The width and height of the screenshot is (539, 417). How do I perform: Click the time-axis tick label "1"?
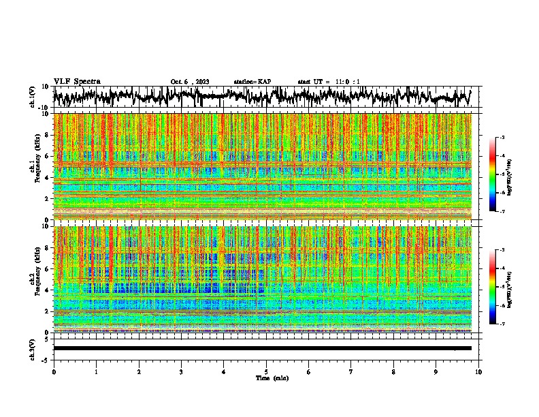pos(96,372)
